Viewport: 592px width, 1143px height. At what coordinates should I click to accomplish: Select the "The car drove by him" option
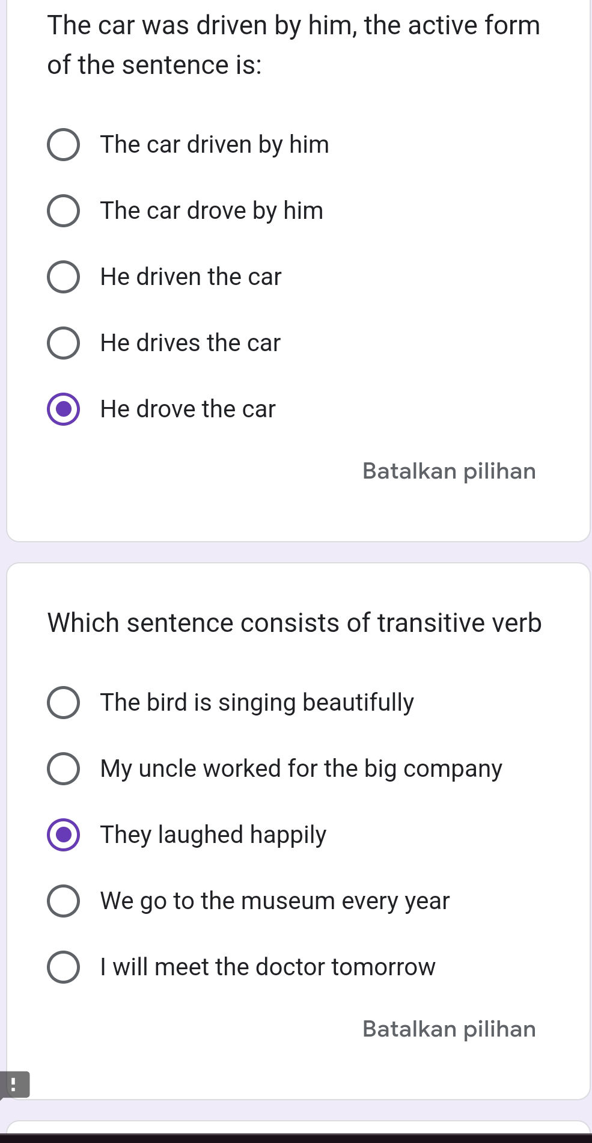pyautogui.click(x=64, y=210)
